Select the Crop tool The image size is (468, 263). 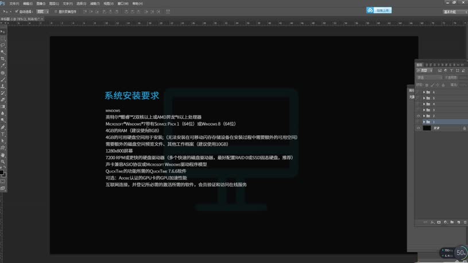[x=3, y=59]
